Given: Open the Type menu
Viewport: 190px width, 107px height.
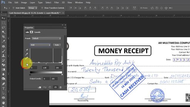Looking at the screenshot, I should (x=40, y=2).
